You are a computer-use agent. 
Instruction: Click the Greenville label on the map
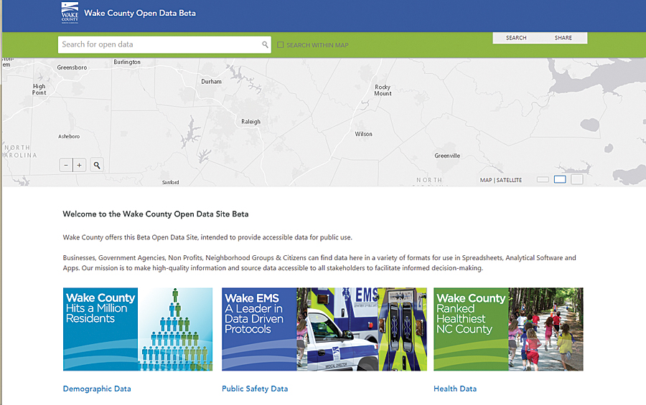point(447,156)
